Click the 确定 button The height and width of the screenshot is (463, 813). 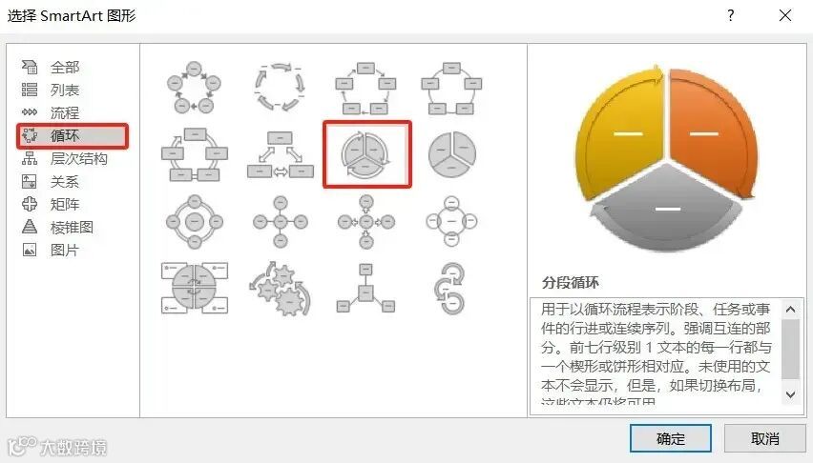pyautogui.click(x=671, y=438)
